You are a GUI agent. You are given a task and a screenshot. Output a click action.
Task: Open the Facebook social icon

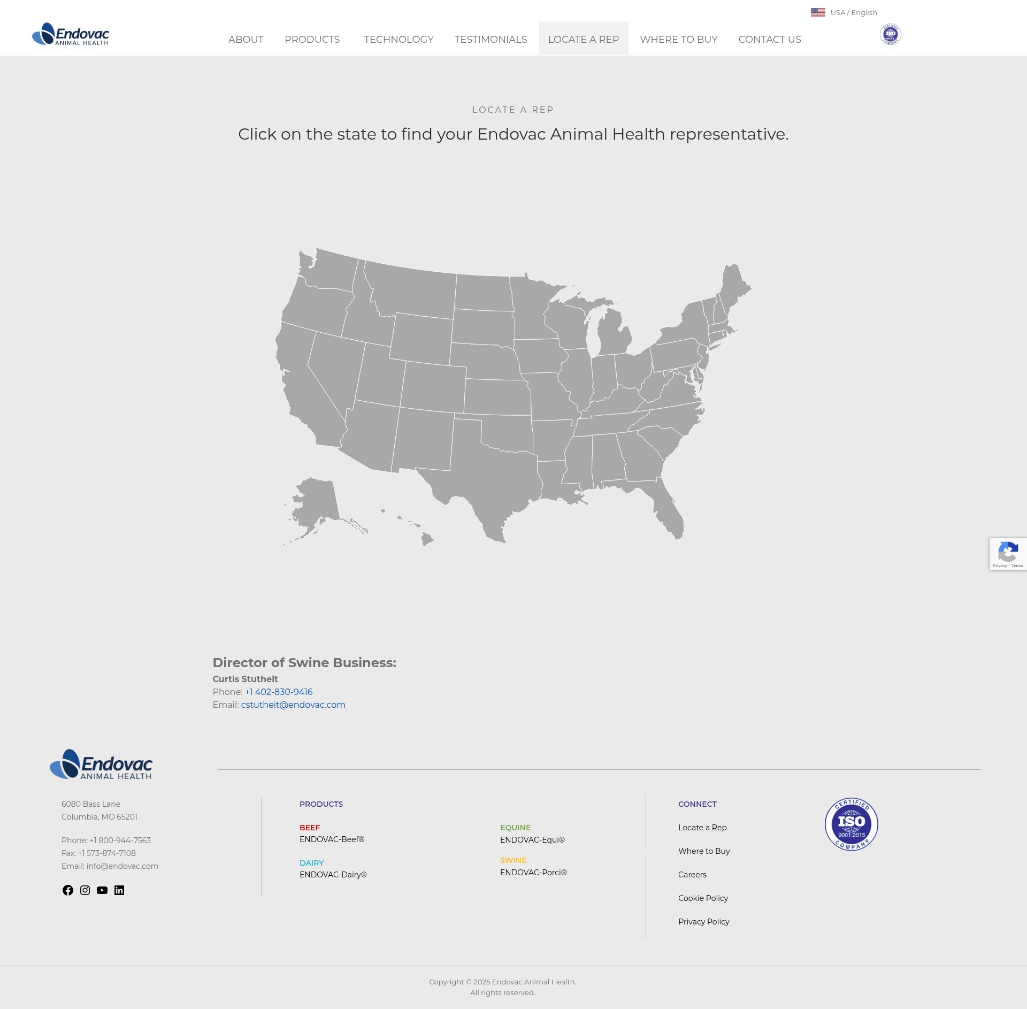click(x=68, y=890)
